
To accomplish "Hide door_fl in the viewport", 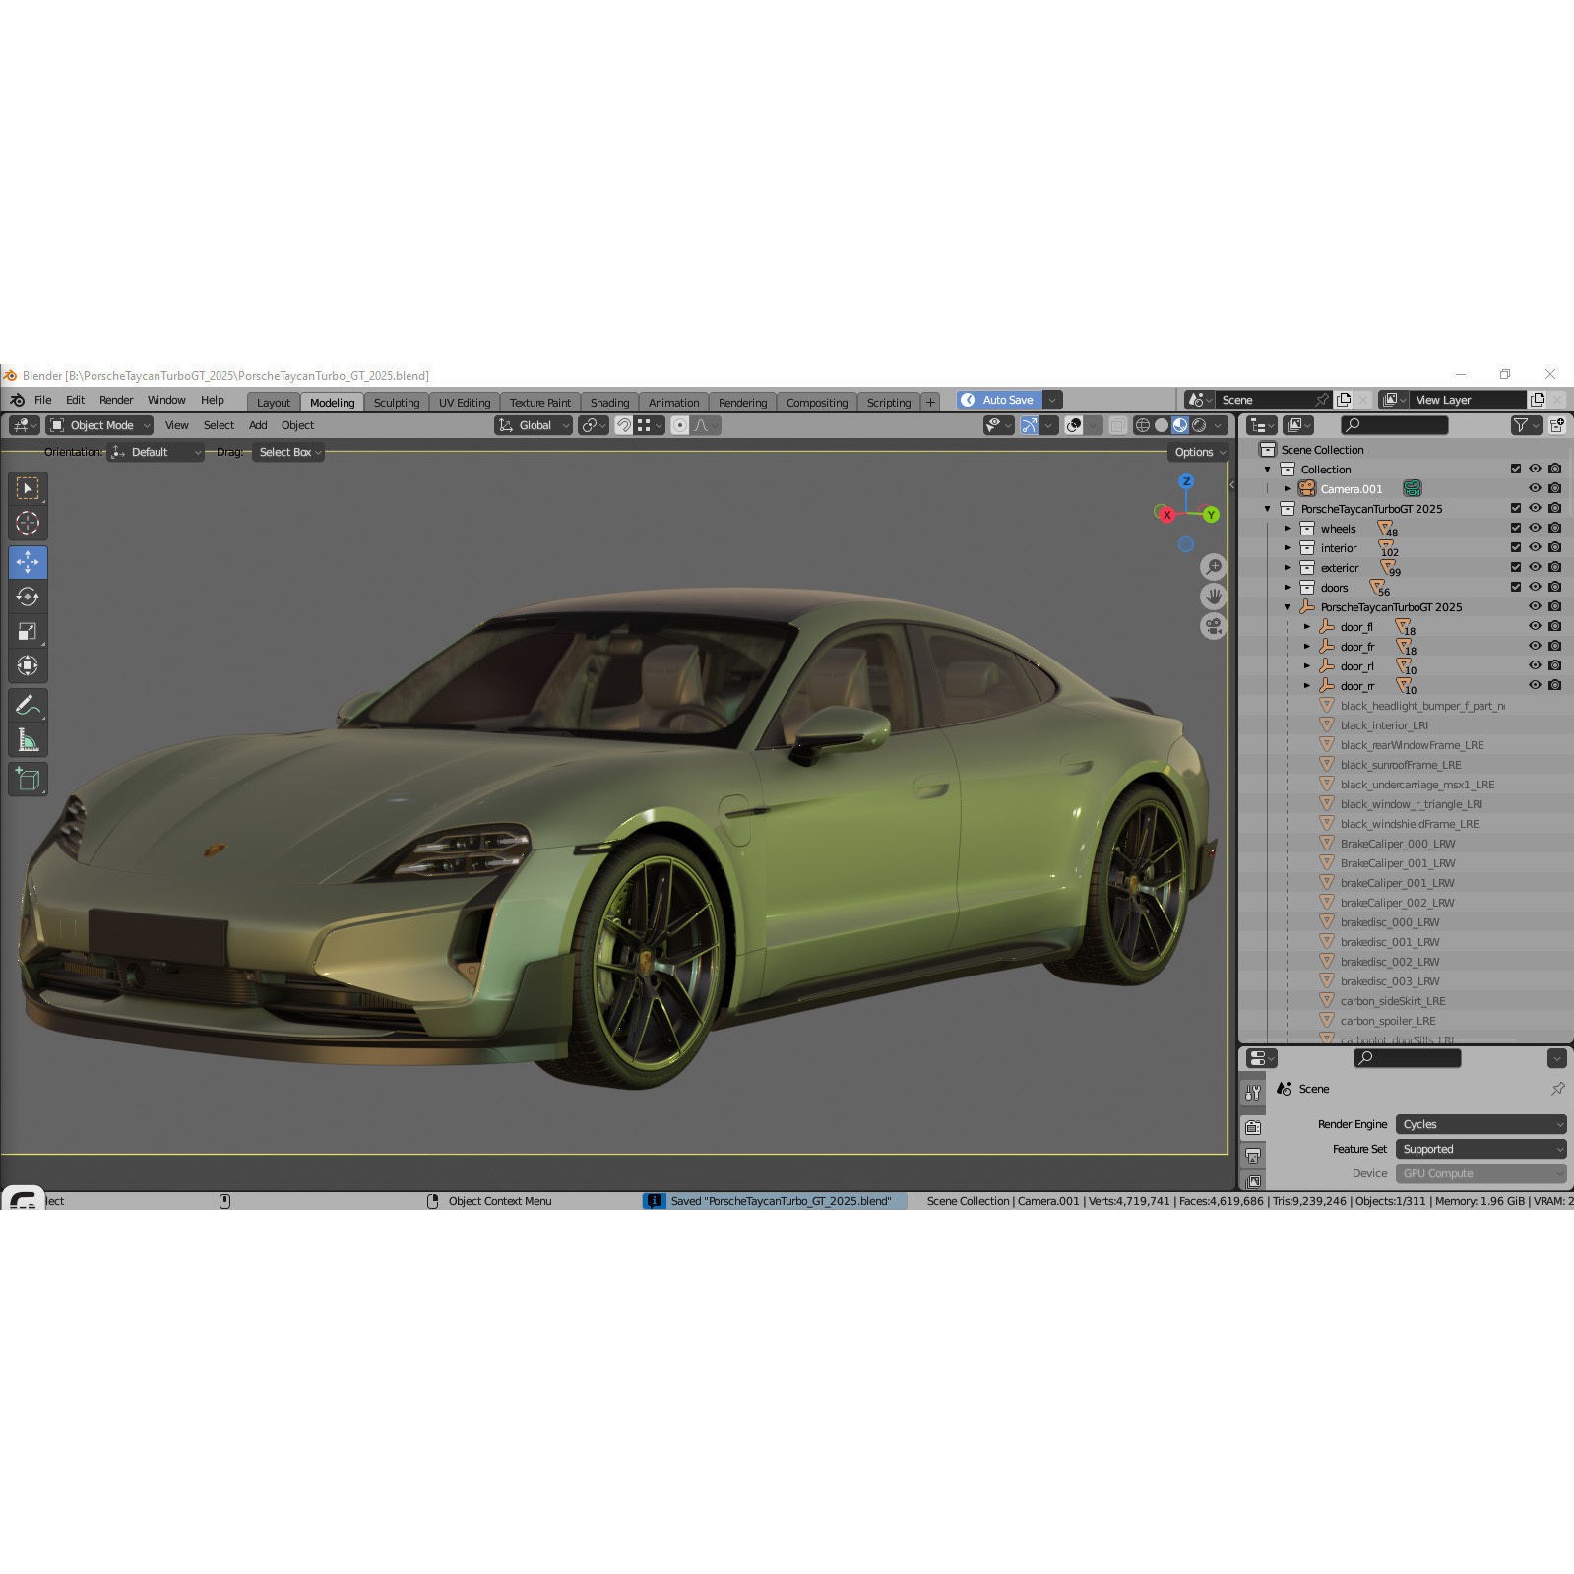I will point(1535,627).
